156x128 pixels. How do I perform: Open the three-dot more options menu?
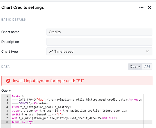pos(141,8)
